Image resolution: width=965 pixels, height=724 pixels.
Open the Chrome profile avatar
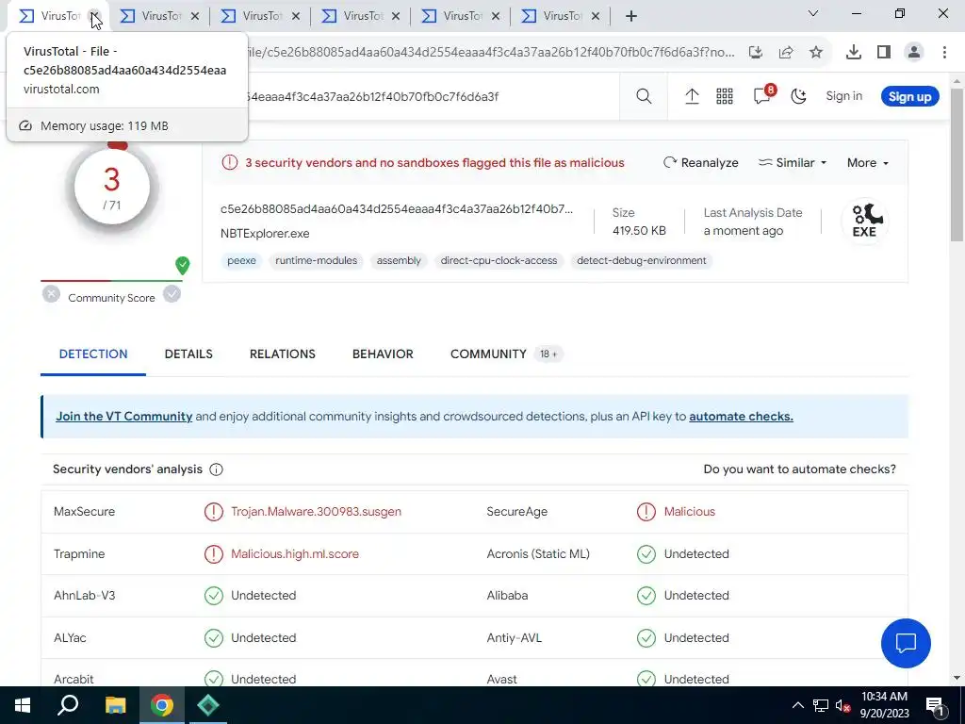(914, 53)
